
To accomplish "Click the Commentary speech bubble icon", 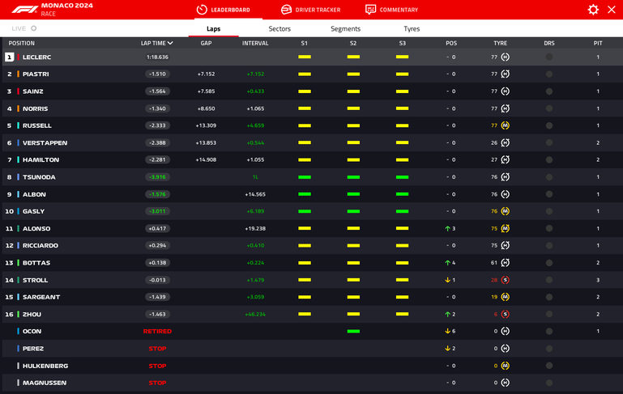I will point(370,10).
